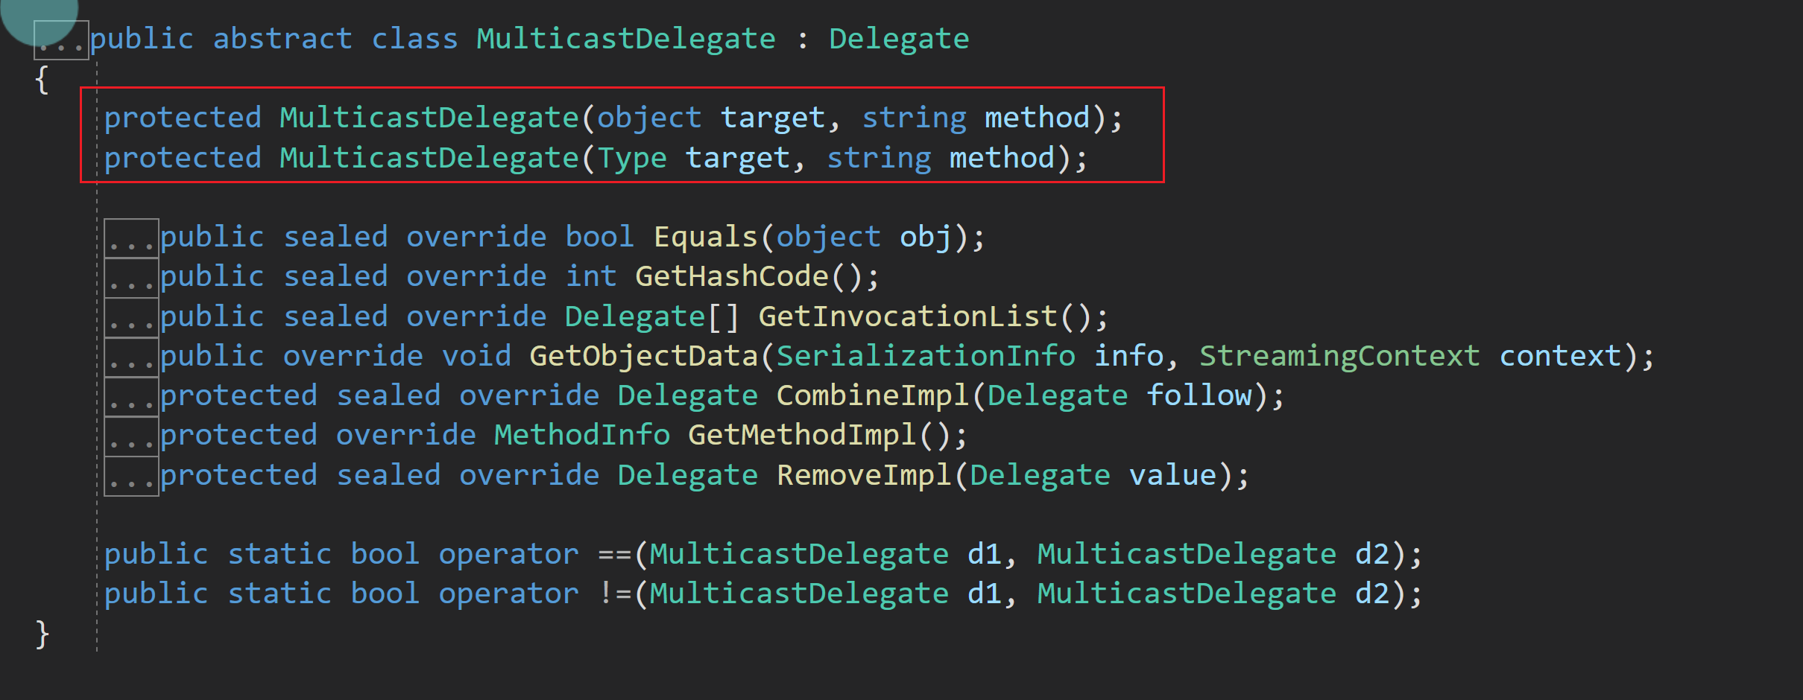The width and height of the screenshot is (1803, 700).
Task: Expand the collapsed block beside GetObjectData
Action: click(131, 357)
